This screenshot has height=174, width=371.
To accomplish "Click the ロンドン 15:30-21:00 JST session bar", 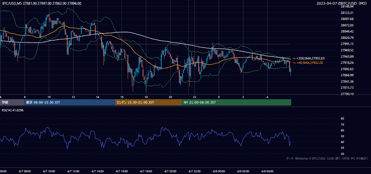I will pos(149,102).
